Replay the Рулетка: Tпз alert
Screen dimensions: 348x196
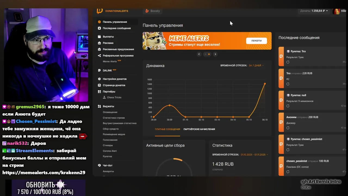[288, 62]
